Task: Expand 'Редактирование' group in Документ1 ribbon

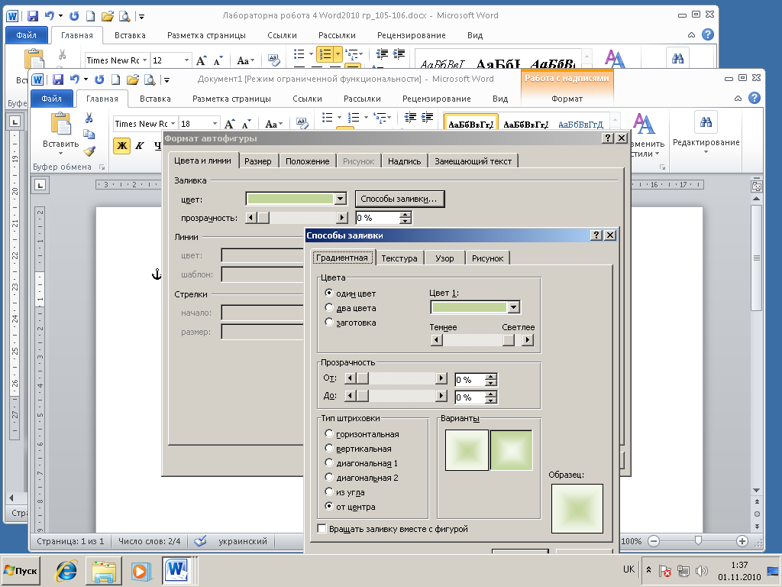Action: pos(706,152)
